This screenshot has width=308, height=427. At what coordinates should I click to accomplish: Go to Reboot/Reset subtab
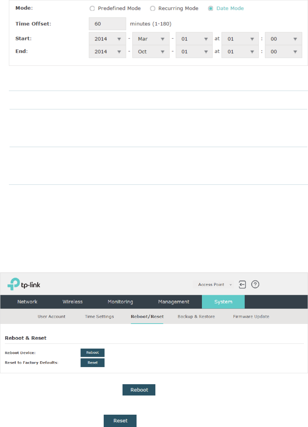point(147,316)
